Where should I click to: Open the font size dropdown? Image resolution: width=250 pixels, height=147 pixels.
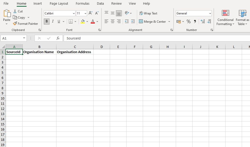click(x=85, y=13)
